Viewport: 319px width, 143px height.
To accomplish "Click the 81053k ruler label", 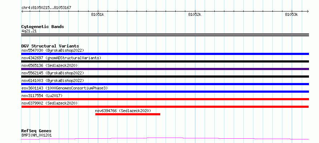I will click(291, 14).
